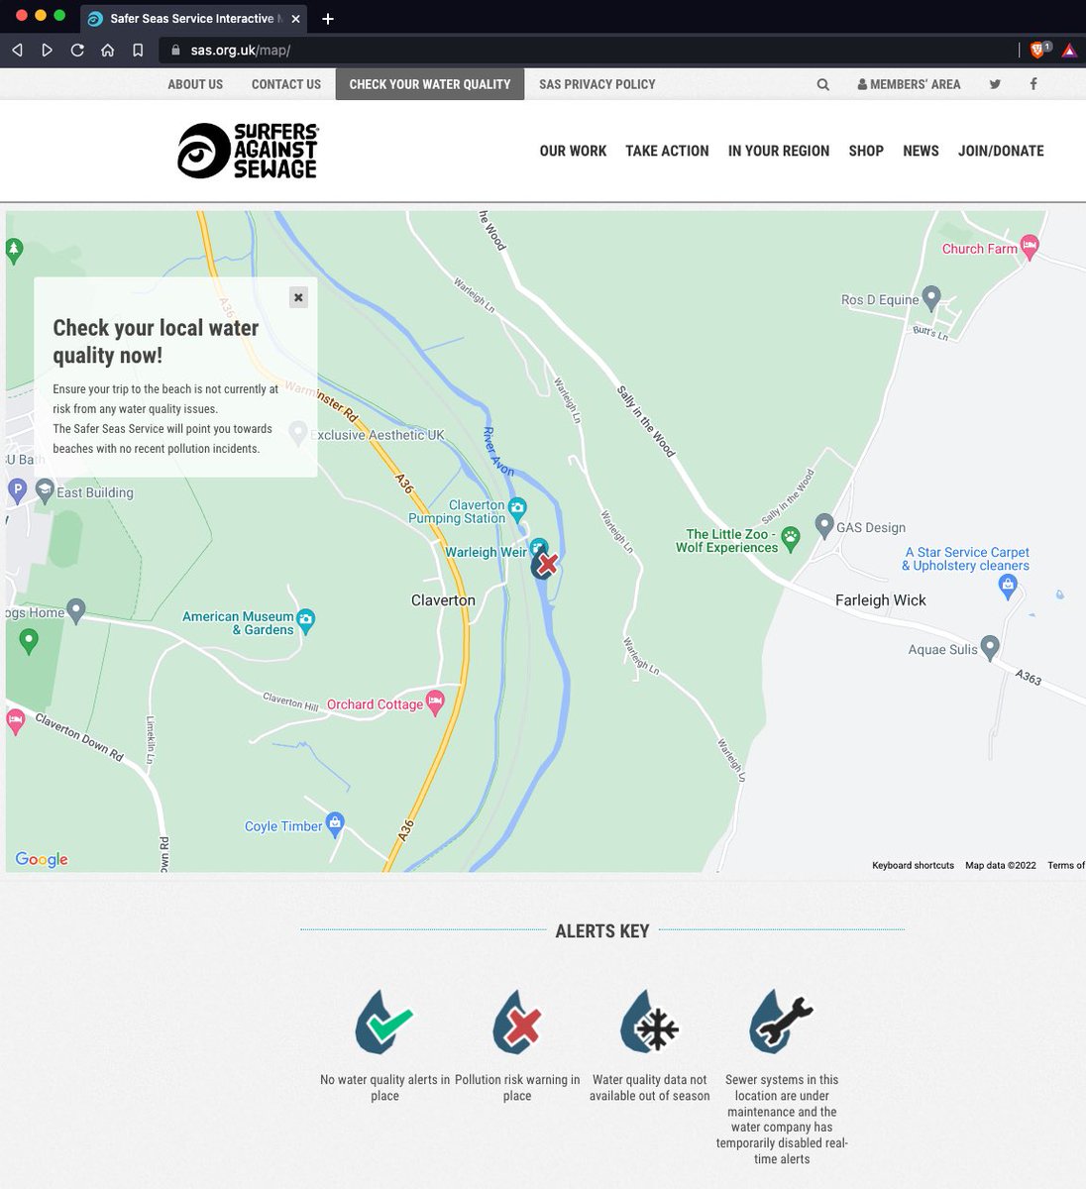
Task: Open the Contact Us page
Action: coord(286,84)
